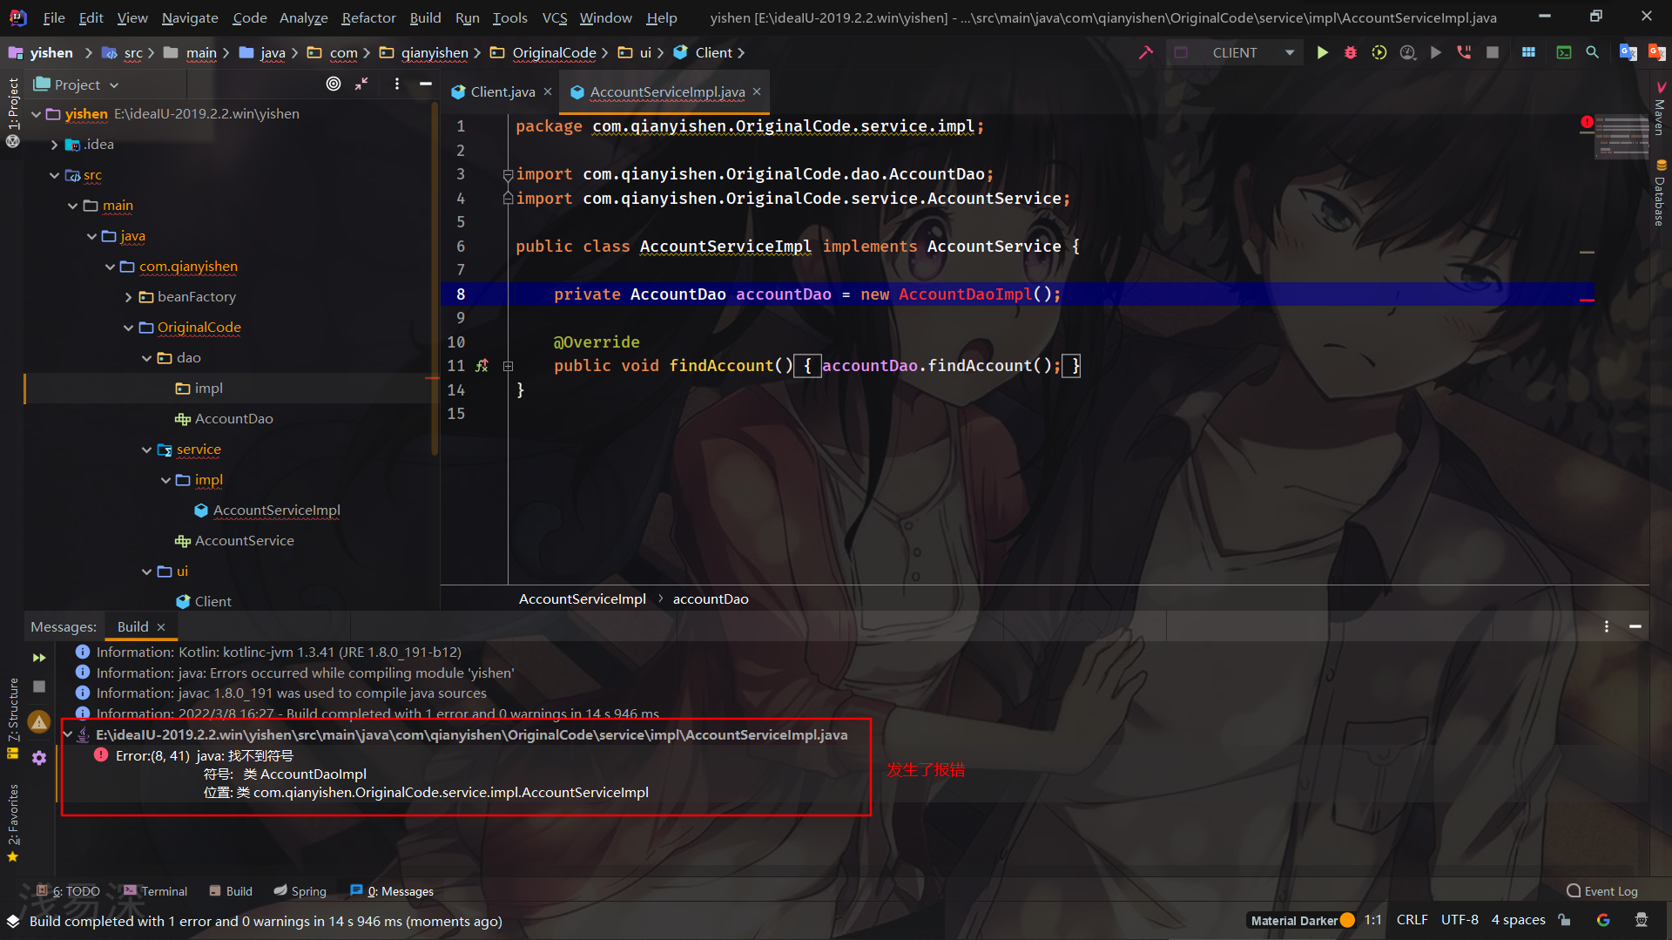Open the Event Log
Image resolution: width=1672 pixels, height=940 pixels.
point(1602,891)
